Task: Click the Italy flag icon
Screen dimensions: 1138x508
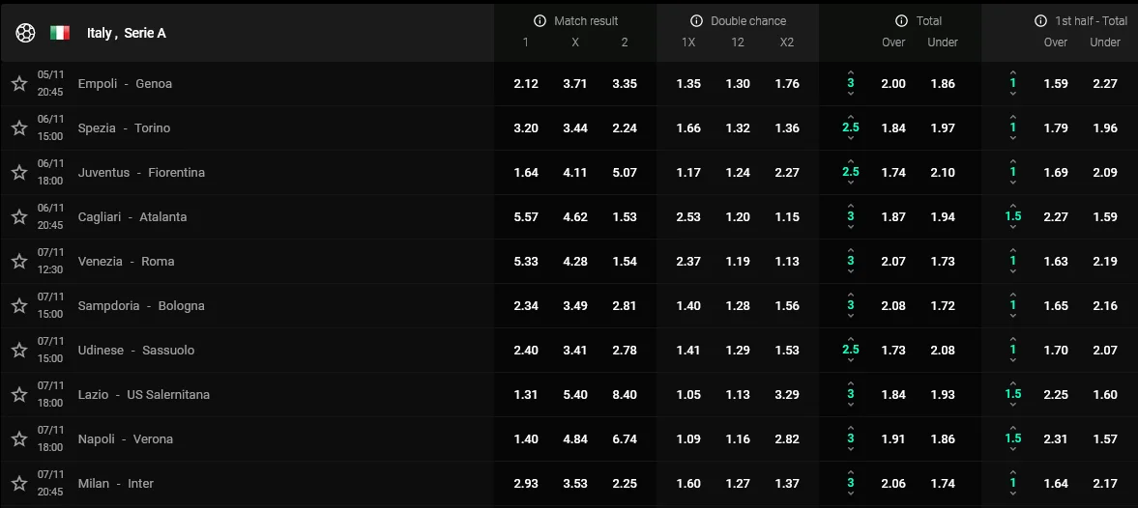Action: pos(60,33)
